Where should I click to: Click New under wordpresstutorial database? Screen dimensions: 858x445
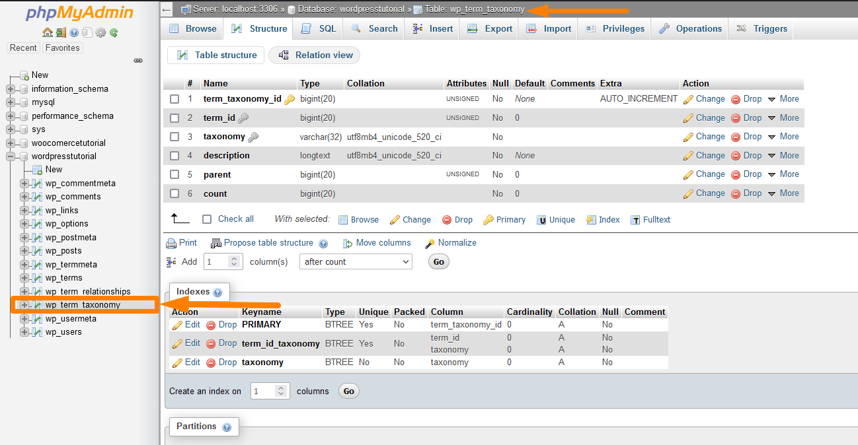(x=54, y=170)
